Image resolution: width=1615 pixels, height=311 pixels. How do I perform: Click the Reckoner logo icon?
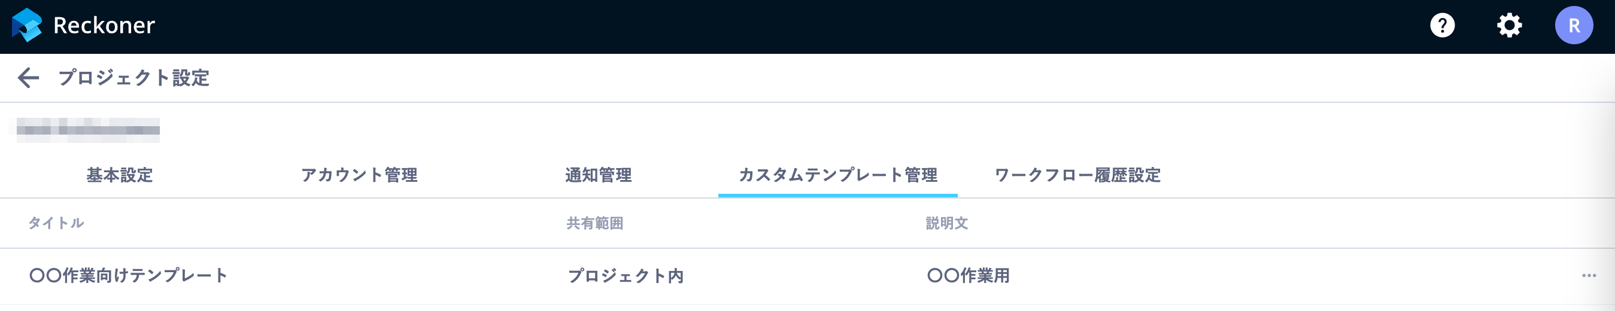[27, 25]
